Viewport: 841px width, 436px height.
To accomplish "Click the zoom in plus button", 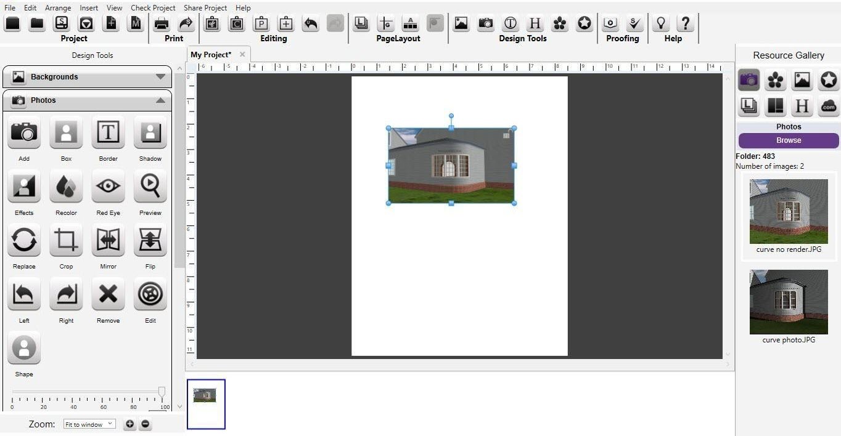I will coord(129,424).
